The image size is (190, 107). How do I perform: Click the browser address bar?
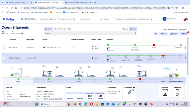(x=94, y=8)
